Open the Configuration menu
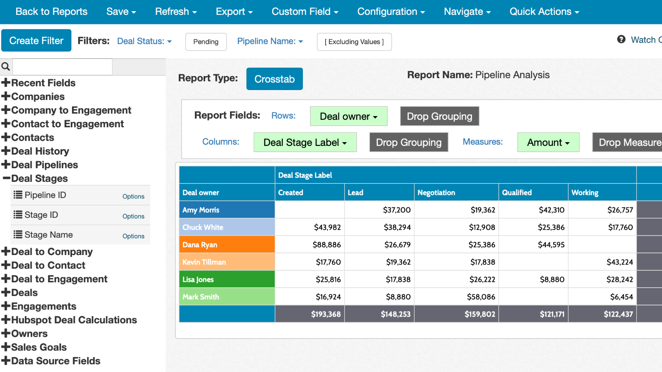The image size is (662, 372). [x=390, y=12]
